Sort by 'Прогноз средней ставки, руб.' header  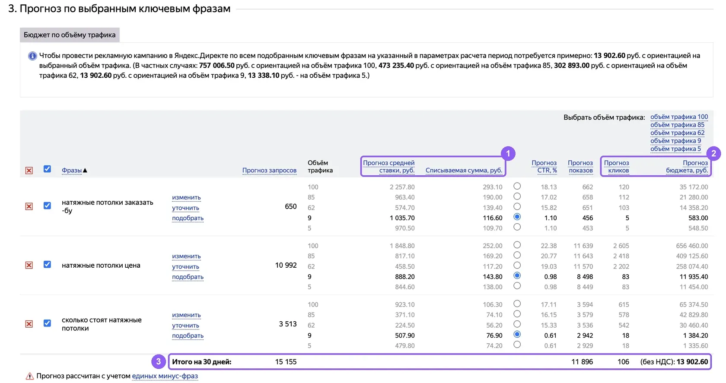click(x=389, y=167)
